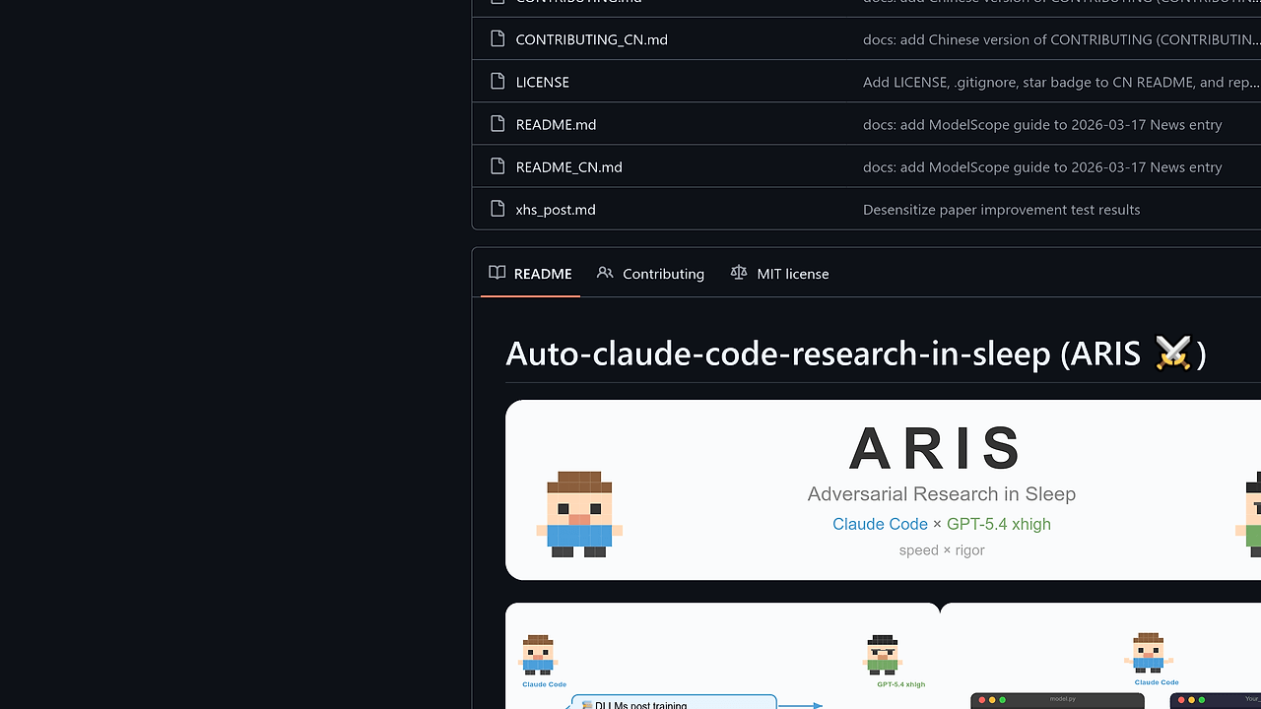The height and width of the screenshot is (709, 1261).
Task: Click file icon beside CONTRIBUTING_CN.md
Action: click(x=498, y=39)
